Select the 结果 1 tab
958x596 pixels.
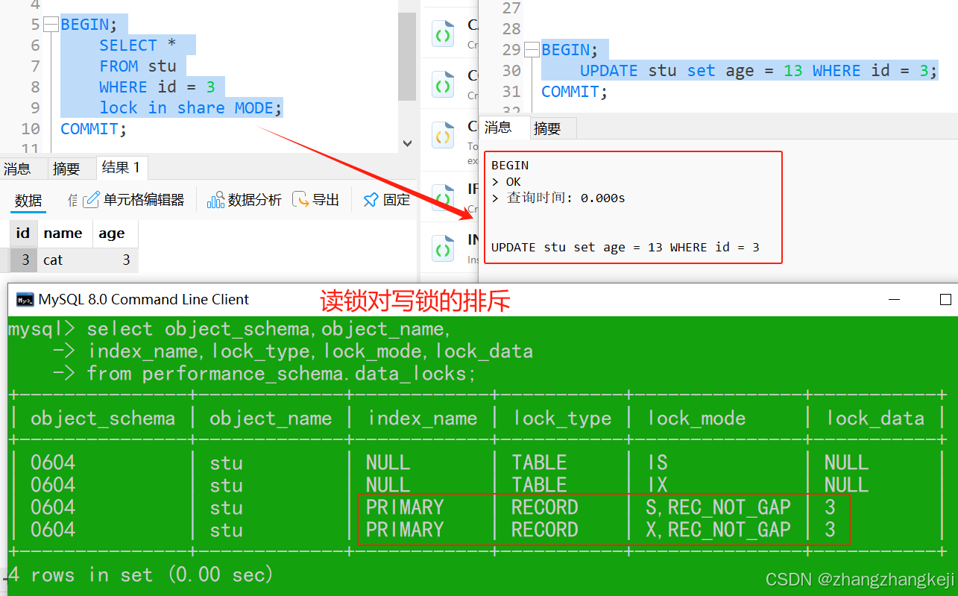(x=121, y=168)
